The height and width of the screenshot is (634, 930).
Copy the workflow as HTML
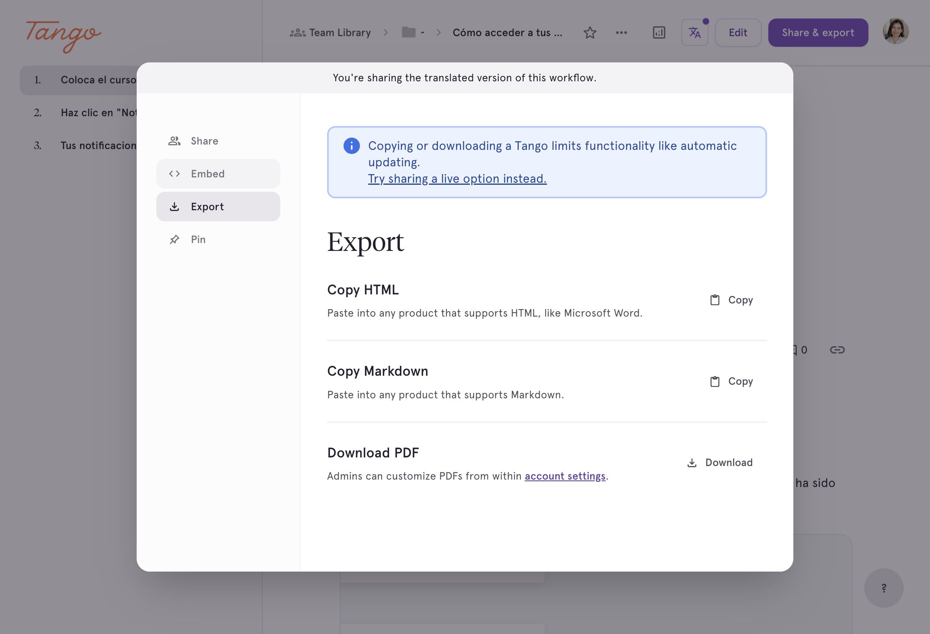[732, 300]
